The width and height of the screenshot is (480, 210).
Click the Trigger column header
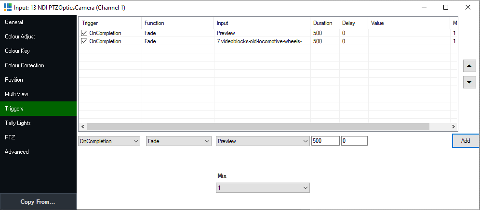click(x=110, y=23)
